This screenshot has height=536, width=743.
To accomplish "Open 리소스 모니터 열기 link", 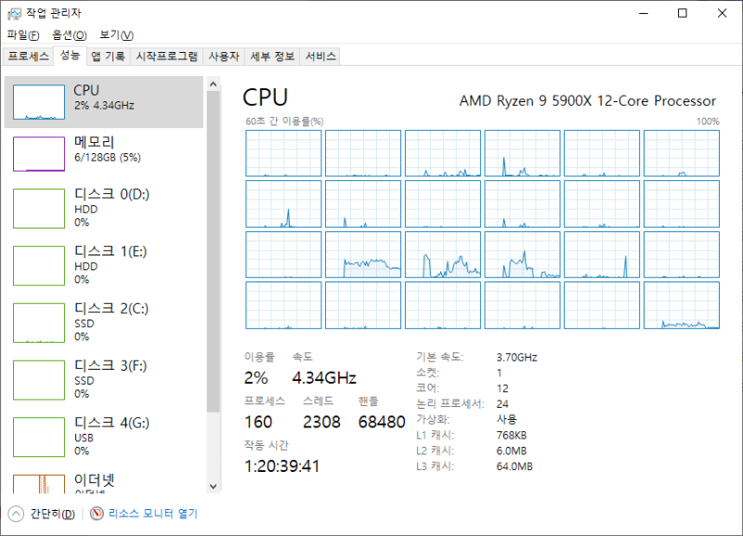I will click(153, 514).
